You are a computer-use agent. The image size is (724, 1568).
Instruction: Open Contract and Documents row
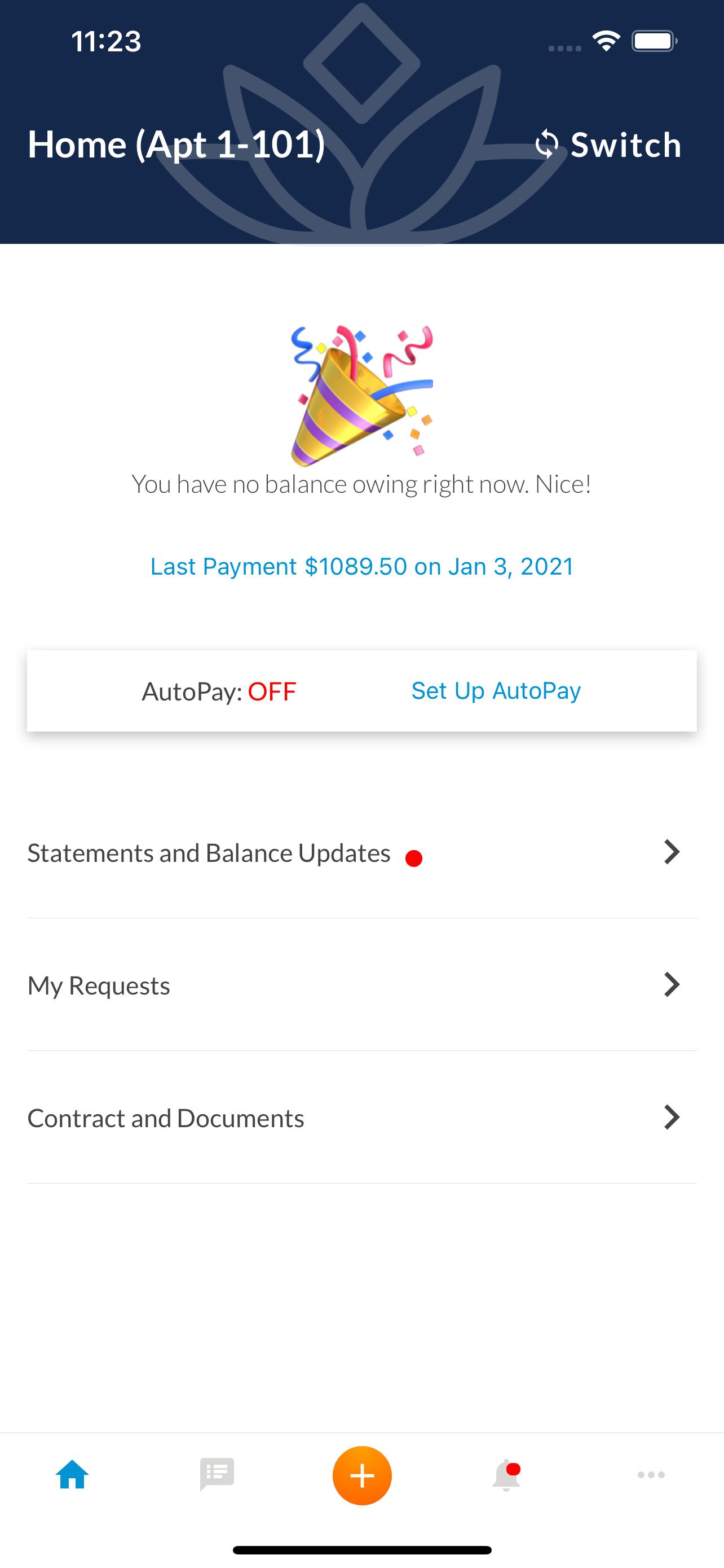(361, 1118)
